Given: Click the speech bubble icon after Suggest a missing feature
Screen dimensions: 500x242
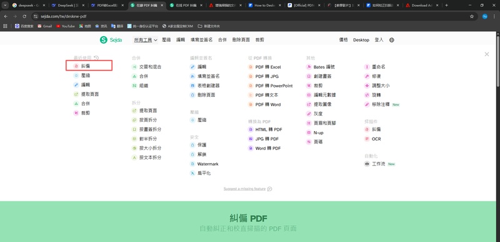Looking at the screenshot, I should (x=270, y=189).
